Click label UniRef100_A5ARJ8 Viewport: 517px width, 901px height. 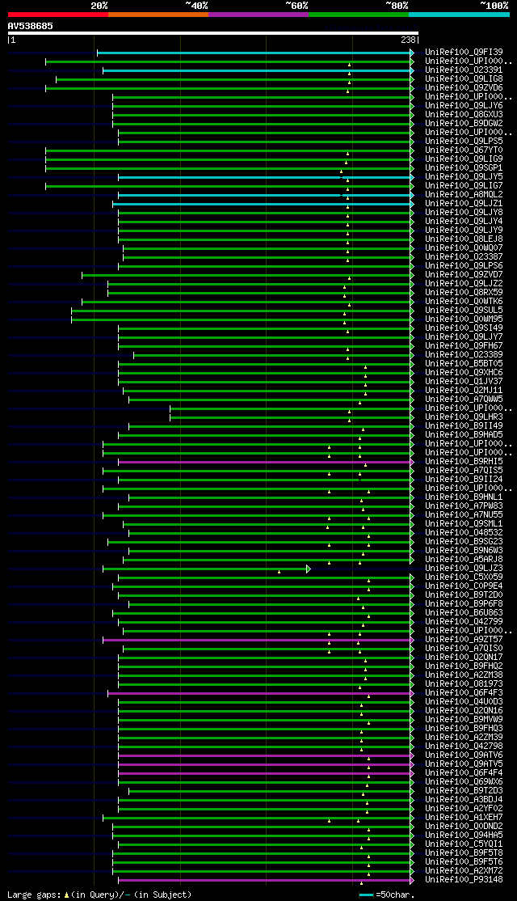pyautogui.click(x=464, y=559)
